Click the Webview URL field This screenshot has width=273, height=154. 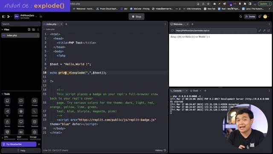tap(216, 30)
